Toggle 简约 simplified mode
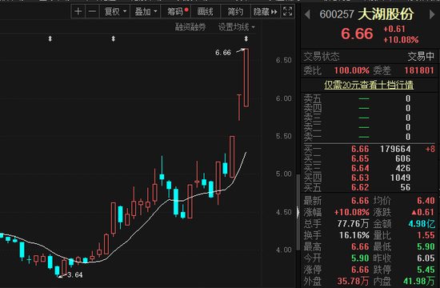Viewport: 440px width, 288px height. 235,11
